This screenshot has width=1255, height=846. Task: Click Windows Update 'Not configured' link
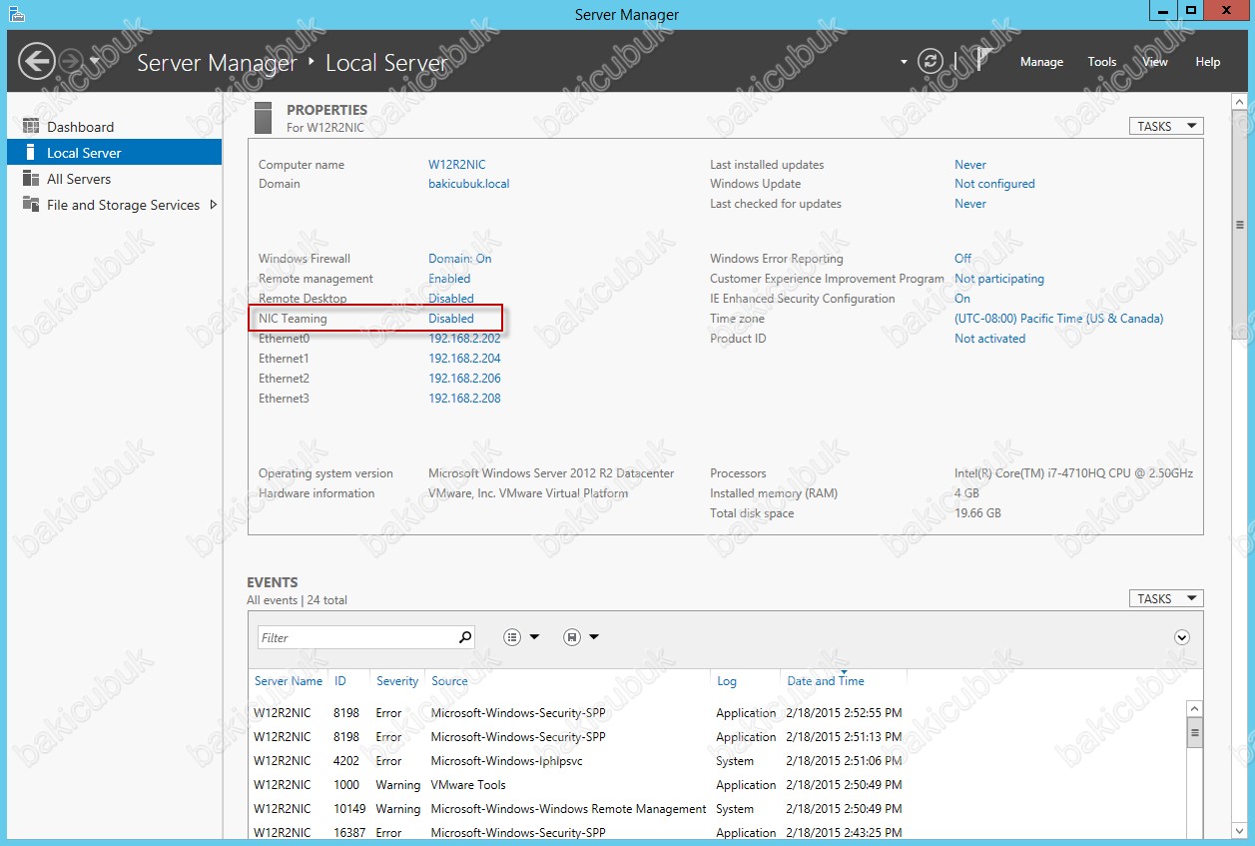coord(994,184)
